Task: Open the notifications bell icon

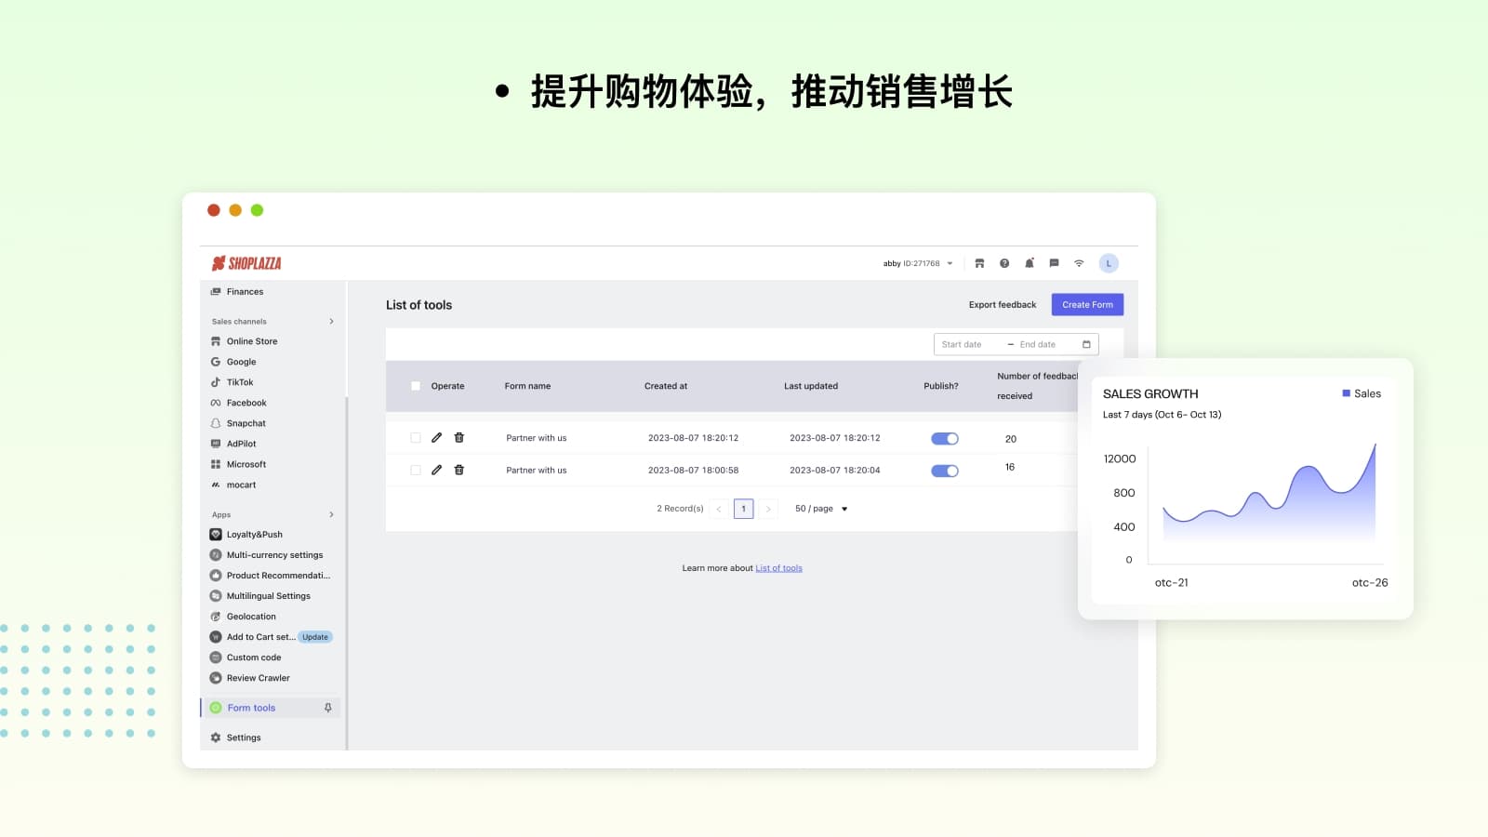Action: pyautogui.click(x=1030, y=263)
